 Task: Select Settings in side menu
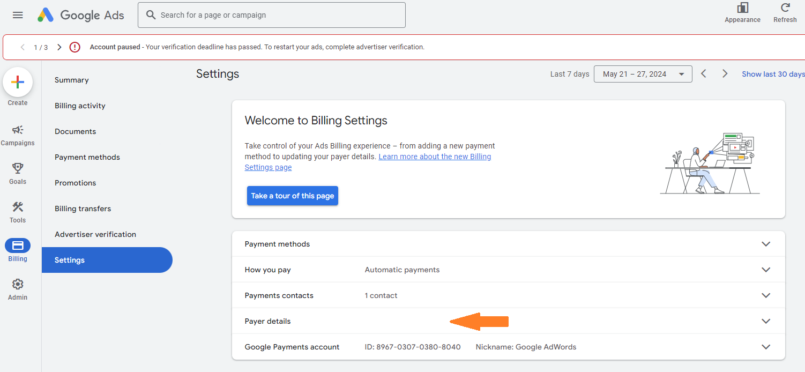pos(107,260)
